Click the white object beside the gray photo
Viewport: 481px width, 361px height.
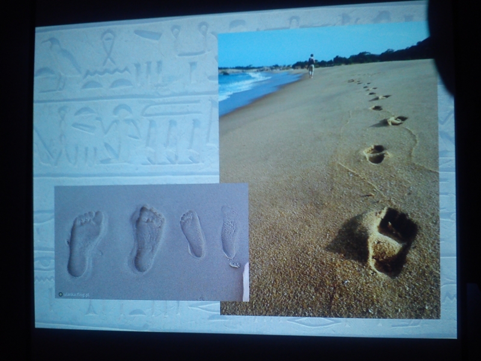pyautogui.click(x=245, y=282)
